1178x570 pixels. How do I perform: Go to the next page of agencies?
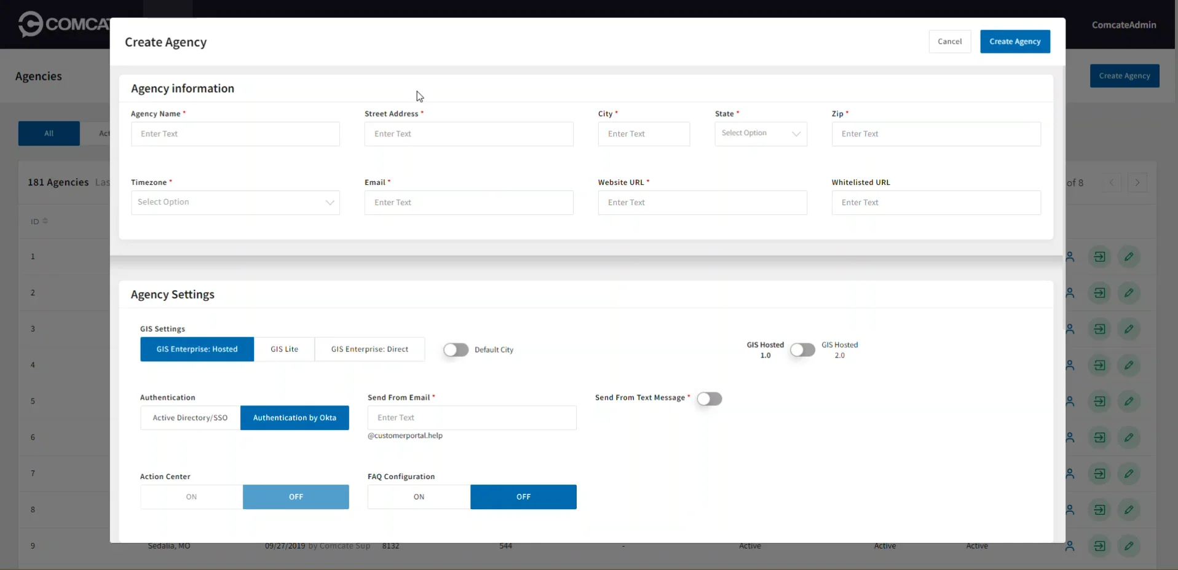tap(1138, 182)
